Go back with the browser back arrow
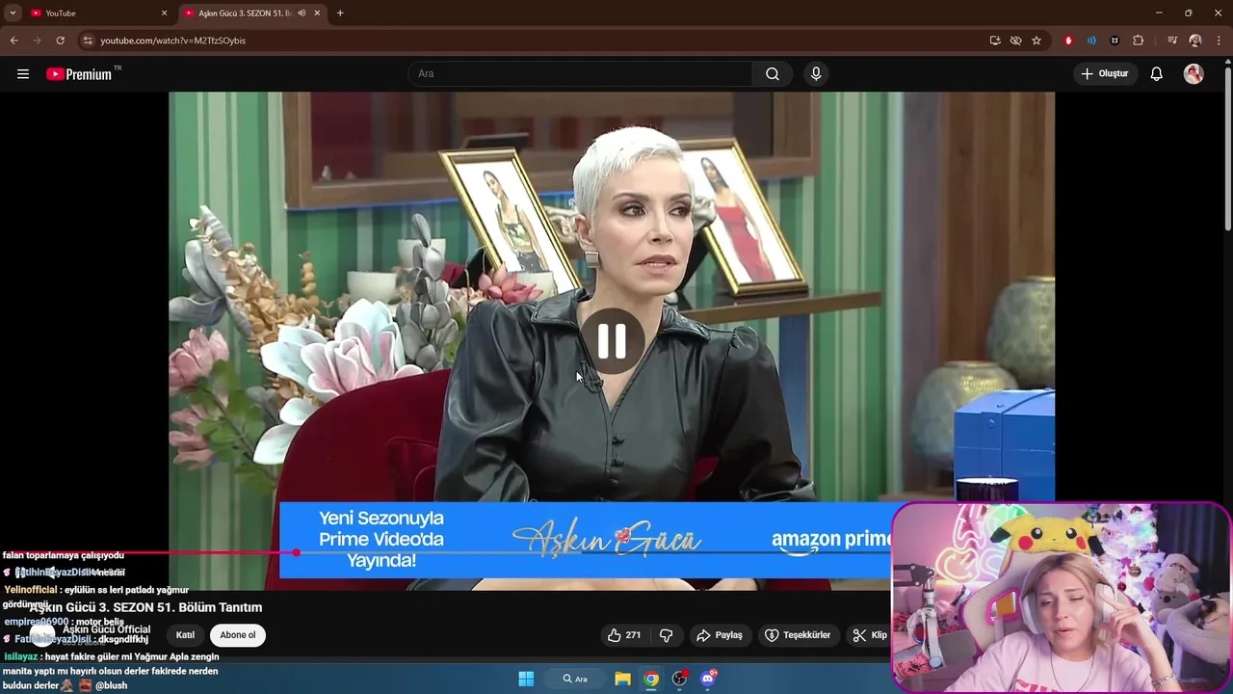The width and height of the screenshot is (1233, 694). click(13, 40)
